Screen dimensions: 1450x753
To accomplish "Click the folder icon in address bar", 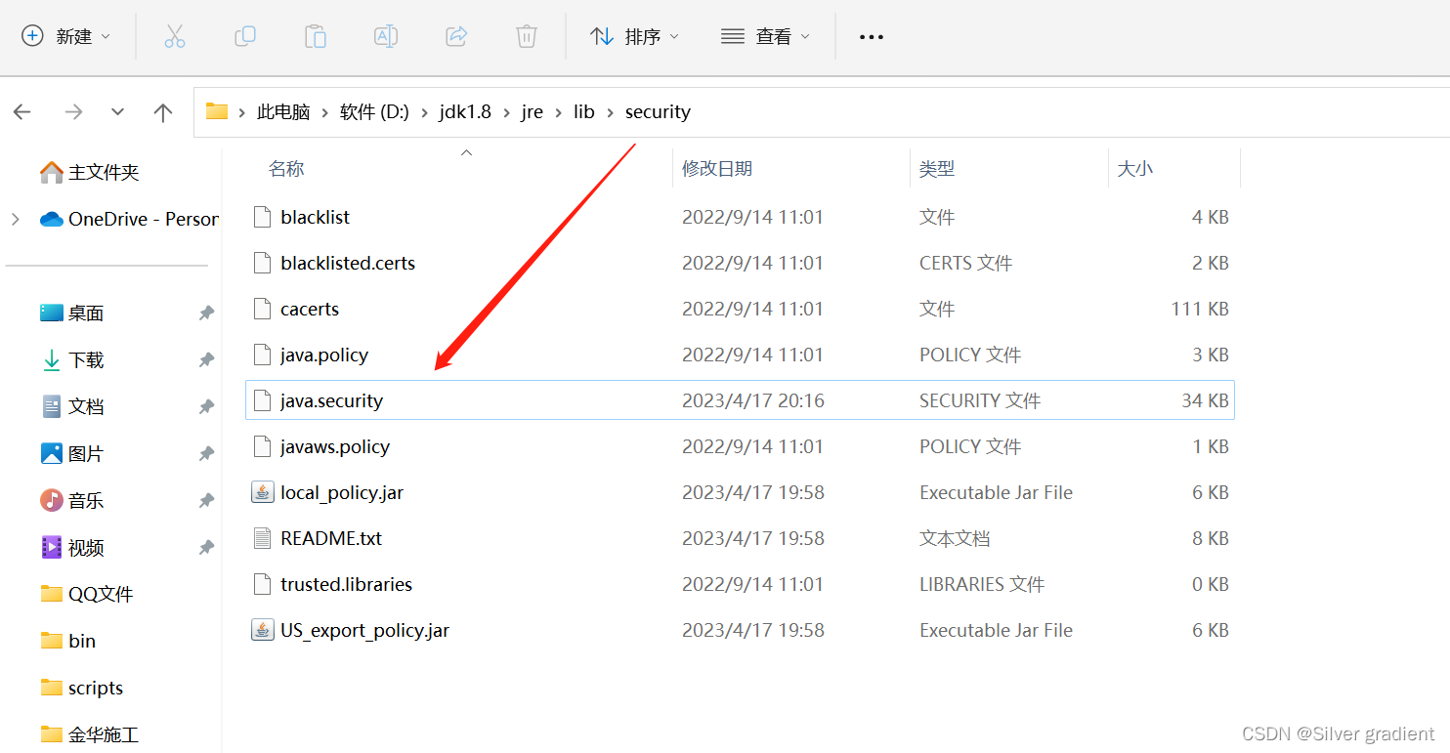I will pos(217,111).
